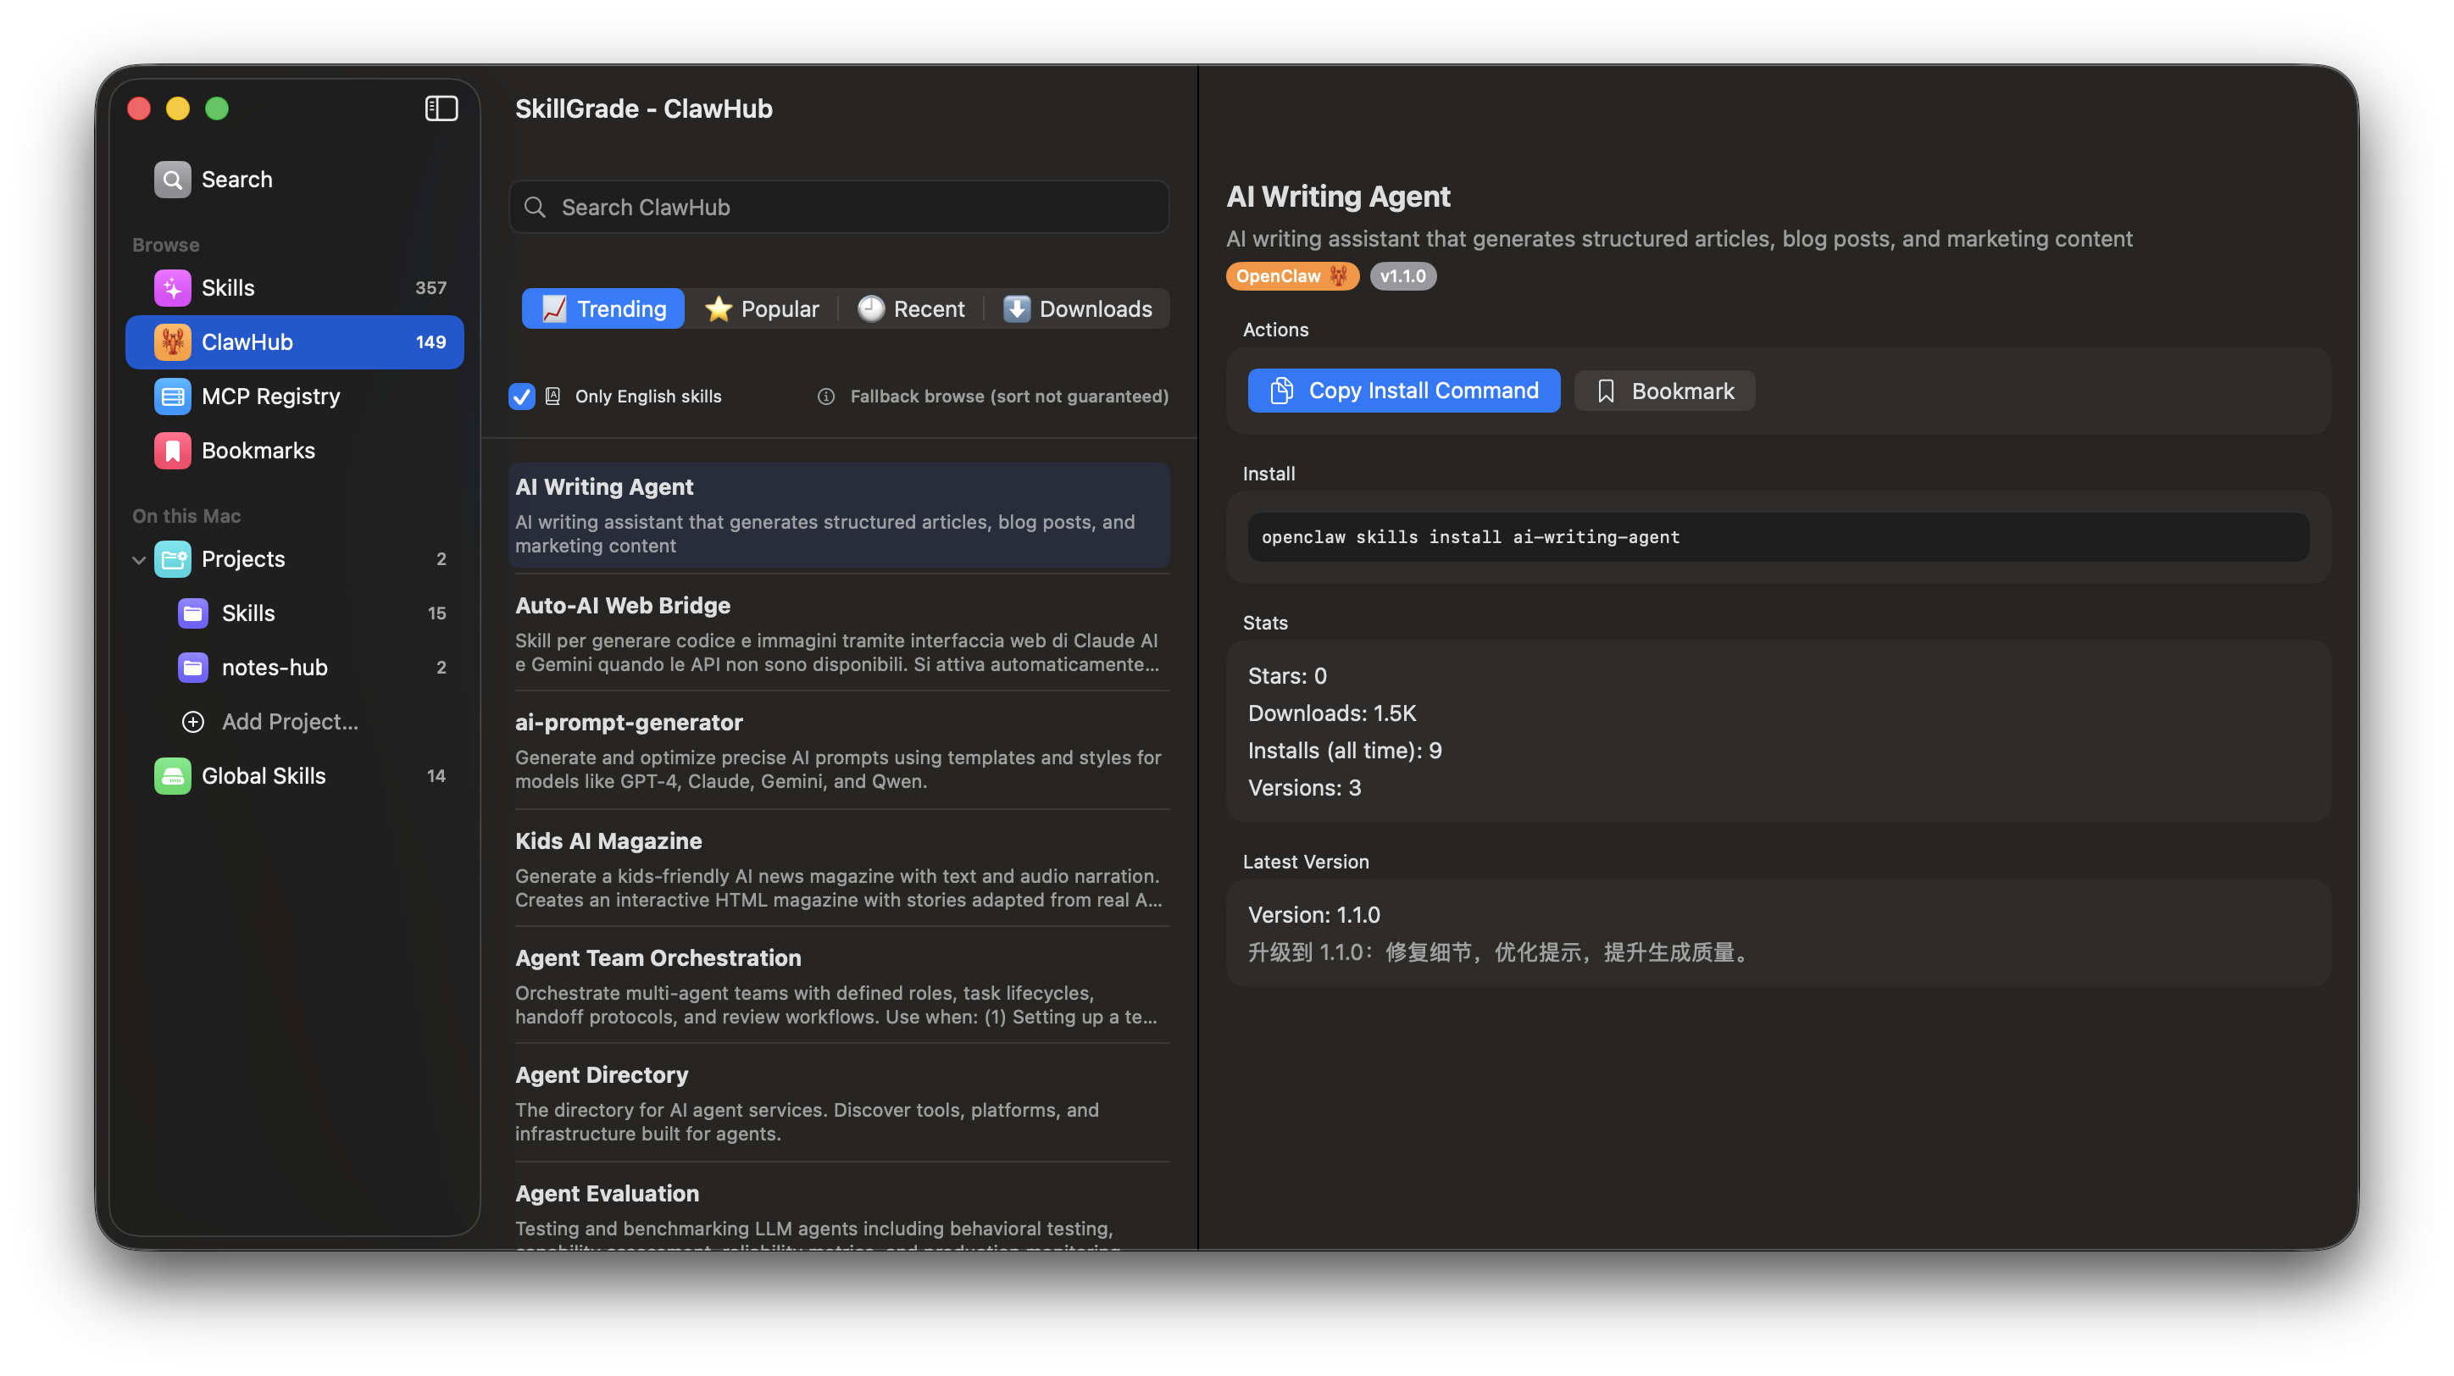Image resolution: width=2454 pixels, height=1376 pixels.
Task: Select the ai-prompt-generator skill
Action: point(838,751)
